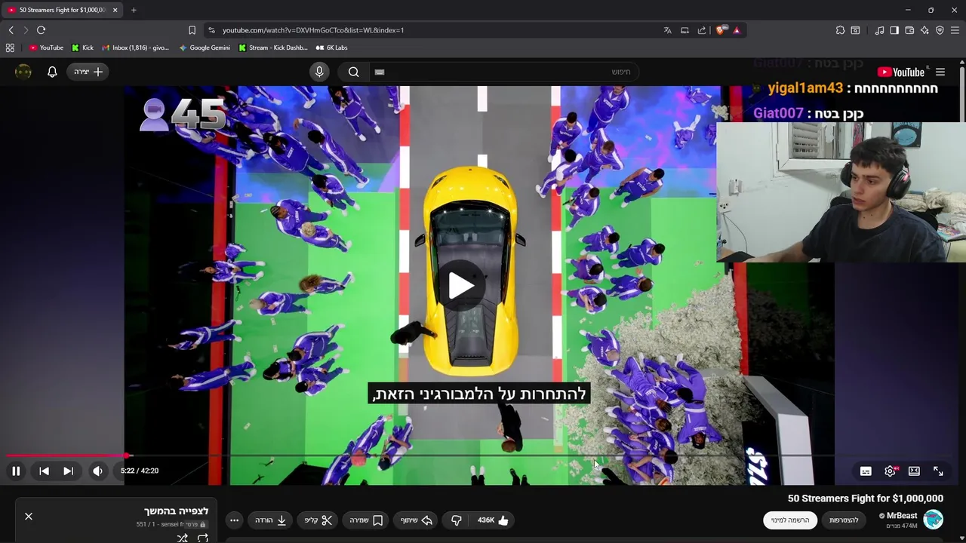
Task: Select the 50 Streamers Fight browser tab
Action: (x=62, y=10)
